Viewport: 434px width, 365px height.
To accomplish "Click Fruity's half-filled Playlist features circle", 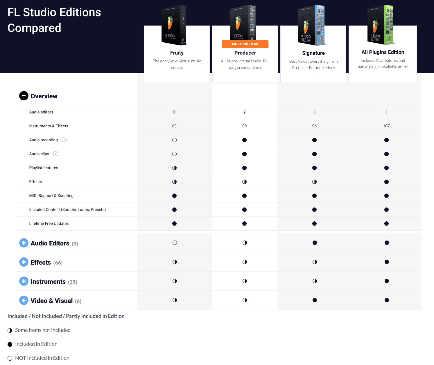I will click(174, 168).
